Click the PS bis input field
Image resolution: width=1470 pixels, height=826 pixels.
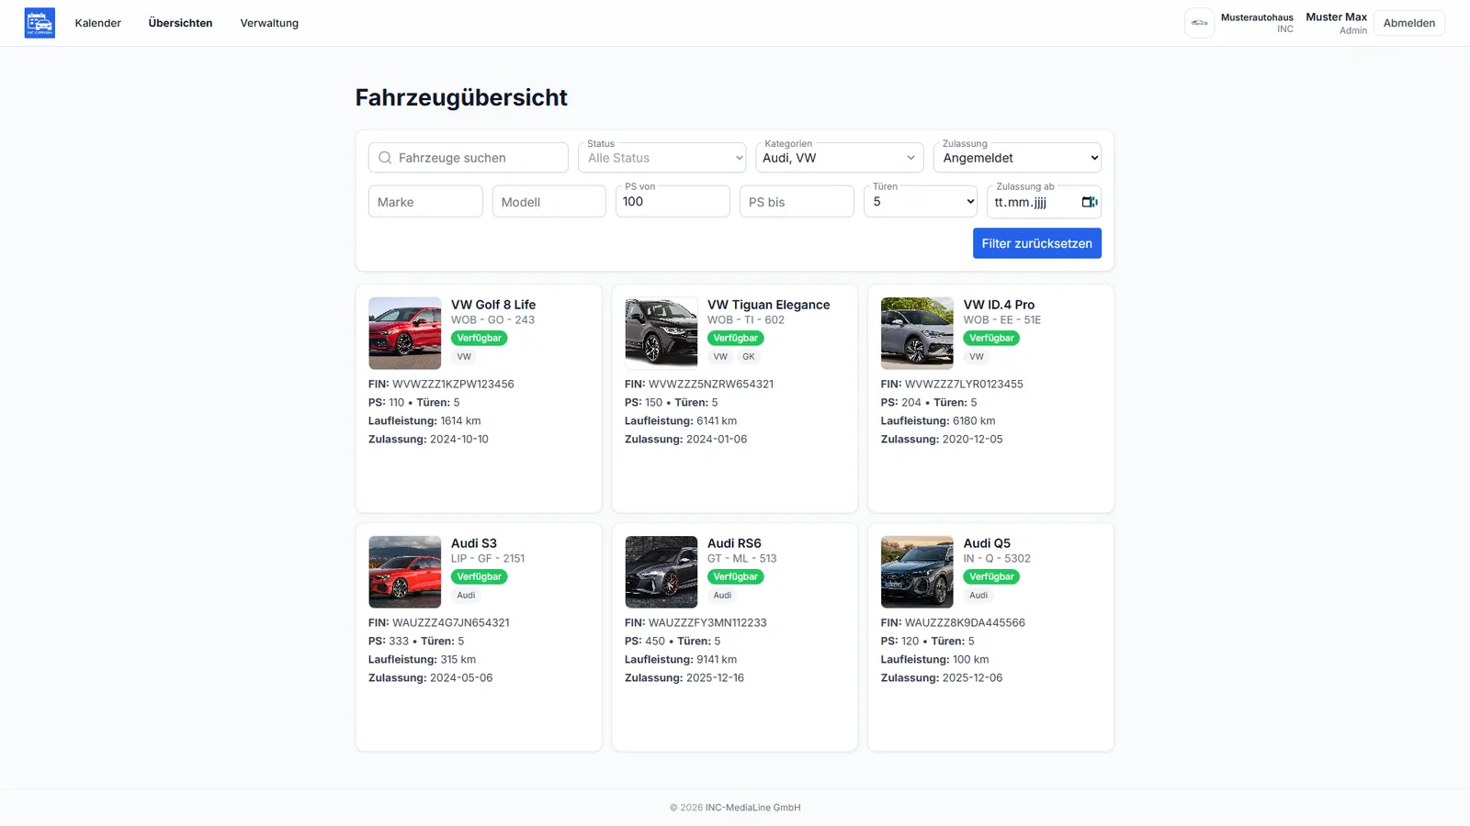[797, 202]
